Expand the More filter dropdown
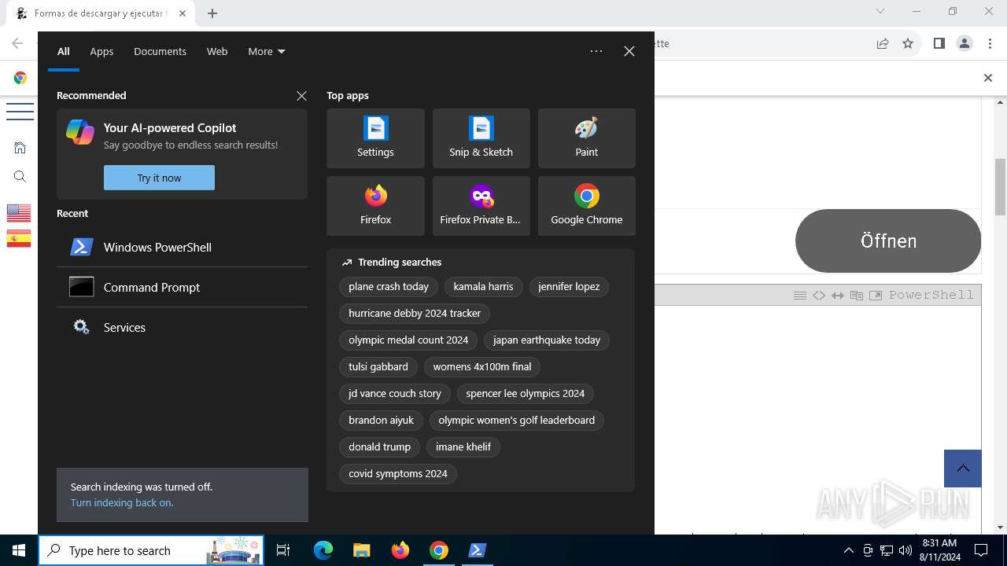1007x566 pixels. click(x=267, y=51)
